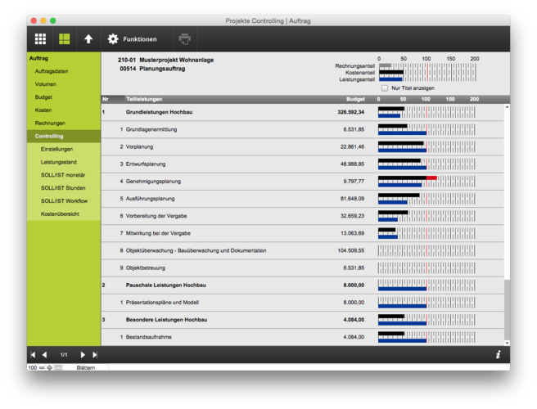Click the up arrow navigation icon

click(88, 38)
